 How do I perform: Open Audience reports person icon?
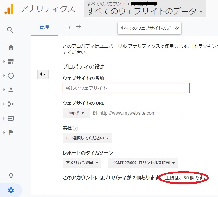click(11, 90)
